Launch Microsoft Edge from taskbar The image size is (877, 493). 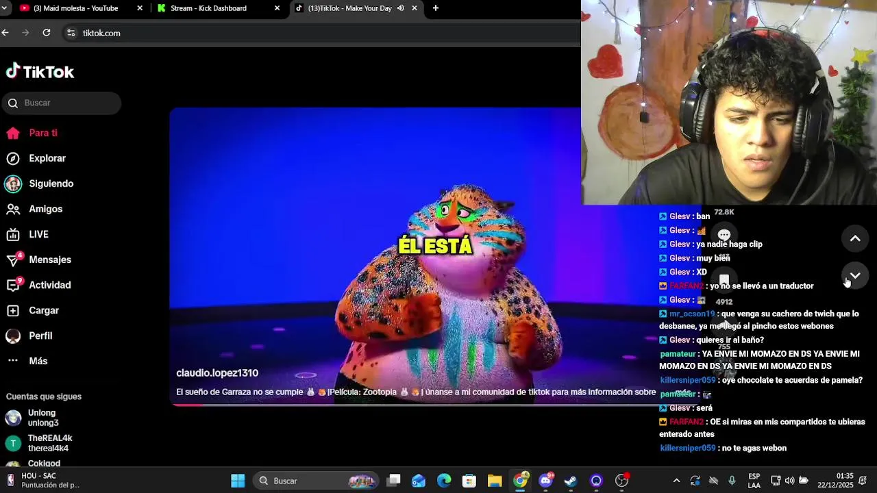(444, 481)
